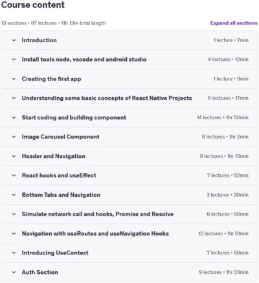Click Expand all sections link

pos(234,23)
